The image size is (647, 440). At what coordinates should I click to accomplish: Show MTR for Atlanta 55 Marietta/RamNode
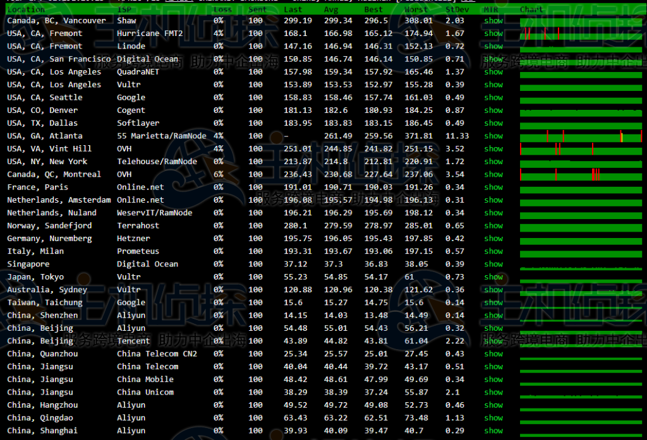pyautogui.click(x=493, y=136)
